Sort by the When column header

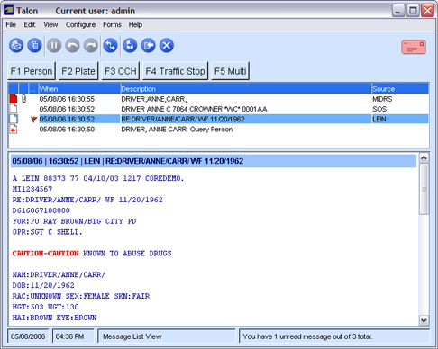click(79, 89)
